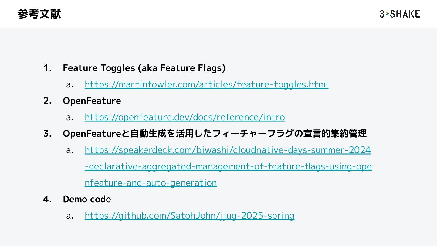437x246 pixels.
Task: Click the 3-SHAKE logo
Action: 400,14
